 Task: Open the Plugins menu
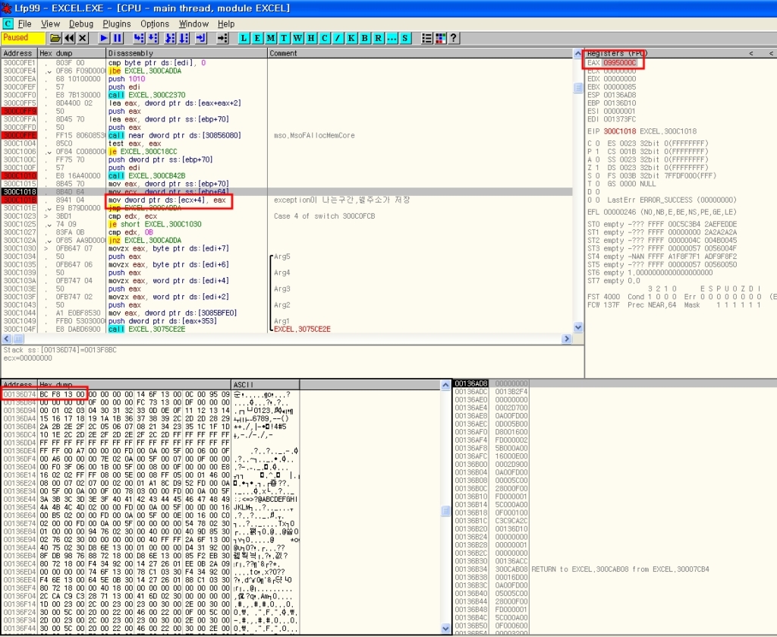click(116, 24)
